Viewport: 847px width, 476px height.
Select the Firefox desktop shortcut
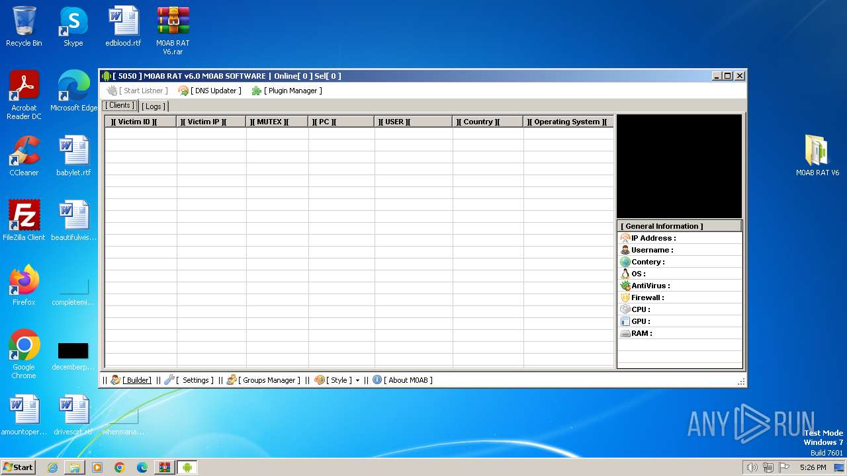coord(24,286)
